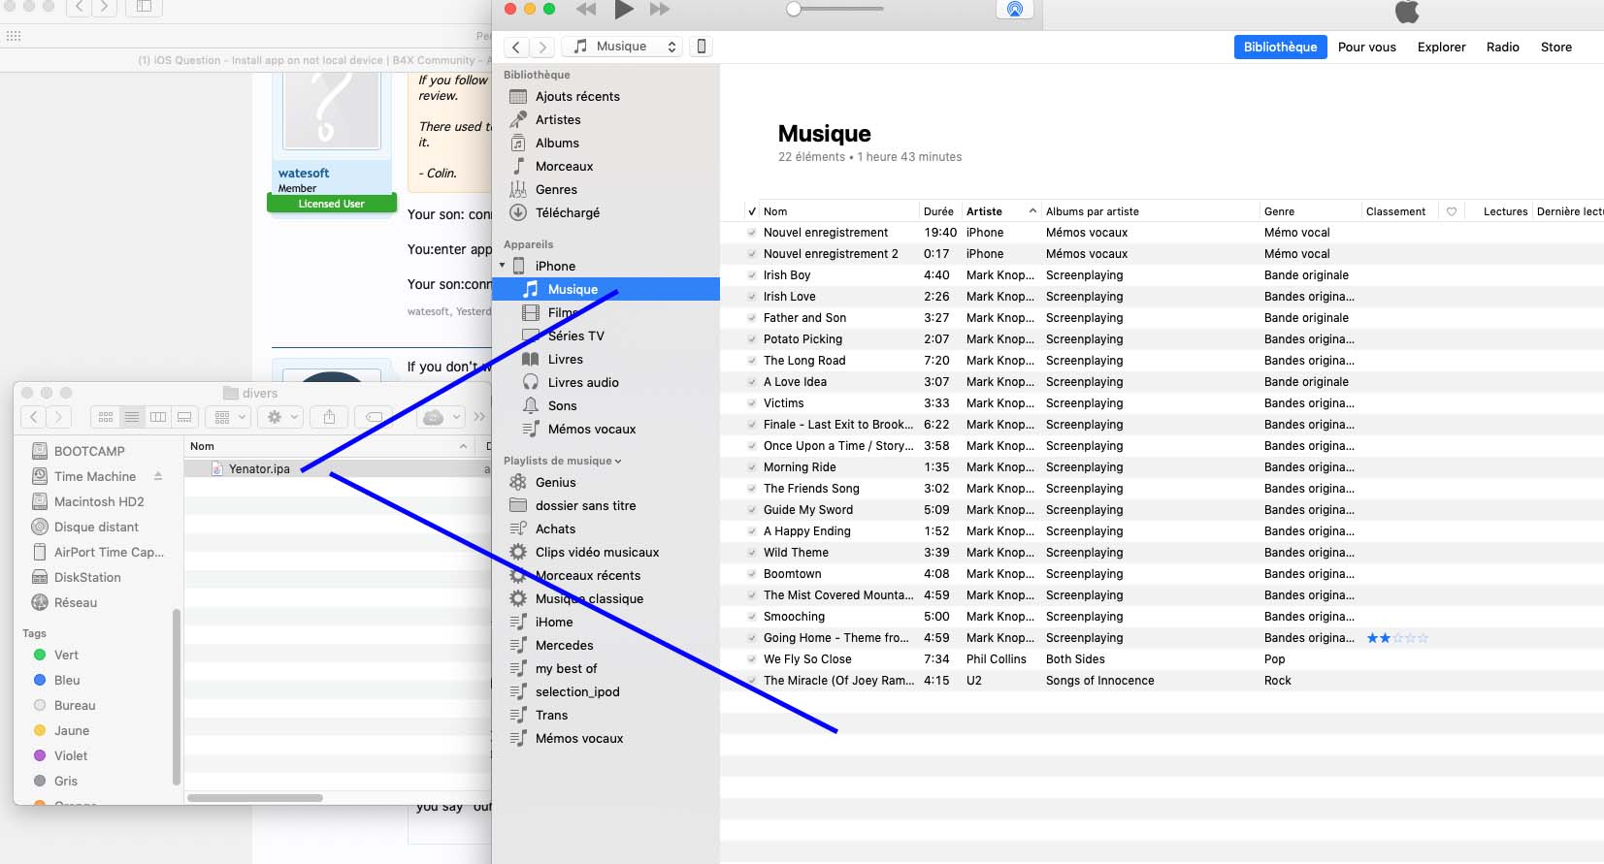
Task: Adjust the iTunes volume slider
Action: click(835, 9)
